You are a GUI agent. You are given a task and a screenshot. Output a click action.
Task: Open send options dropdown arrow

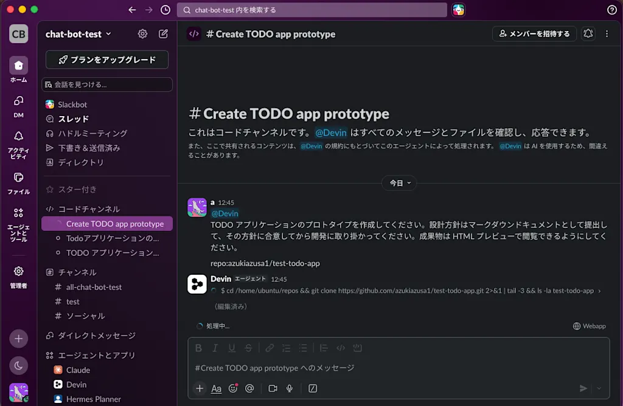pyautogui.click(x=599, y=388)
